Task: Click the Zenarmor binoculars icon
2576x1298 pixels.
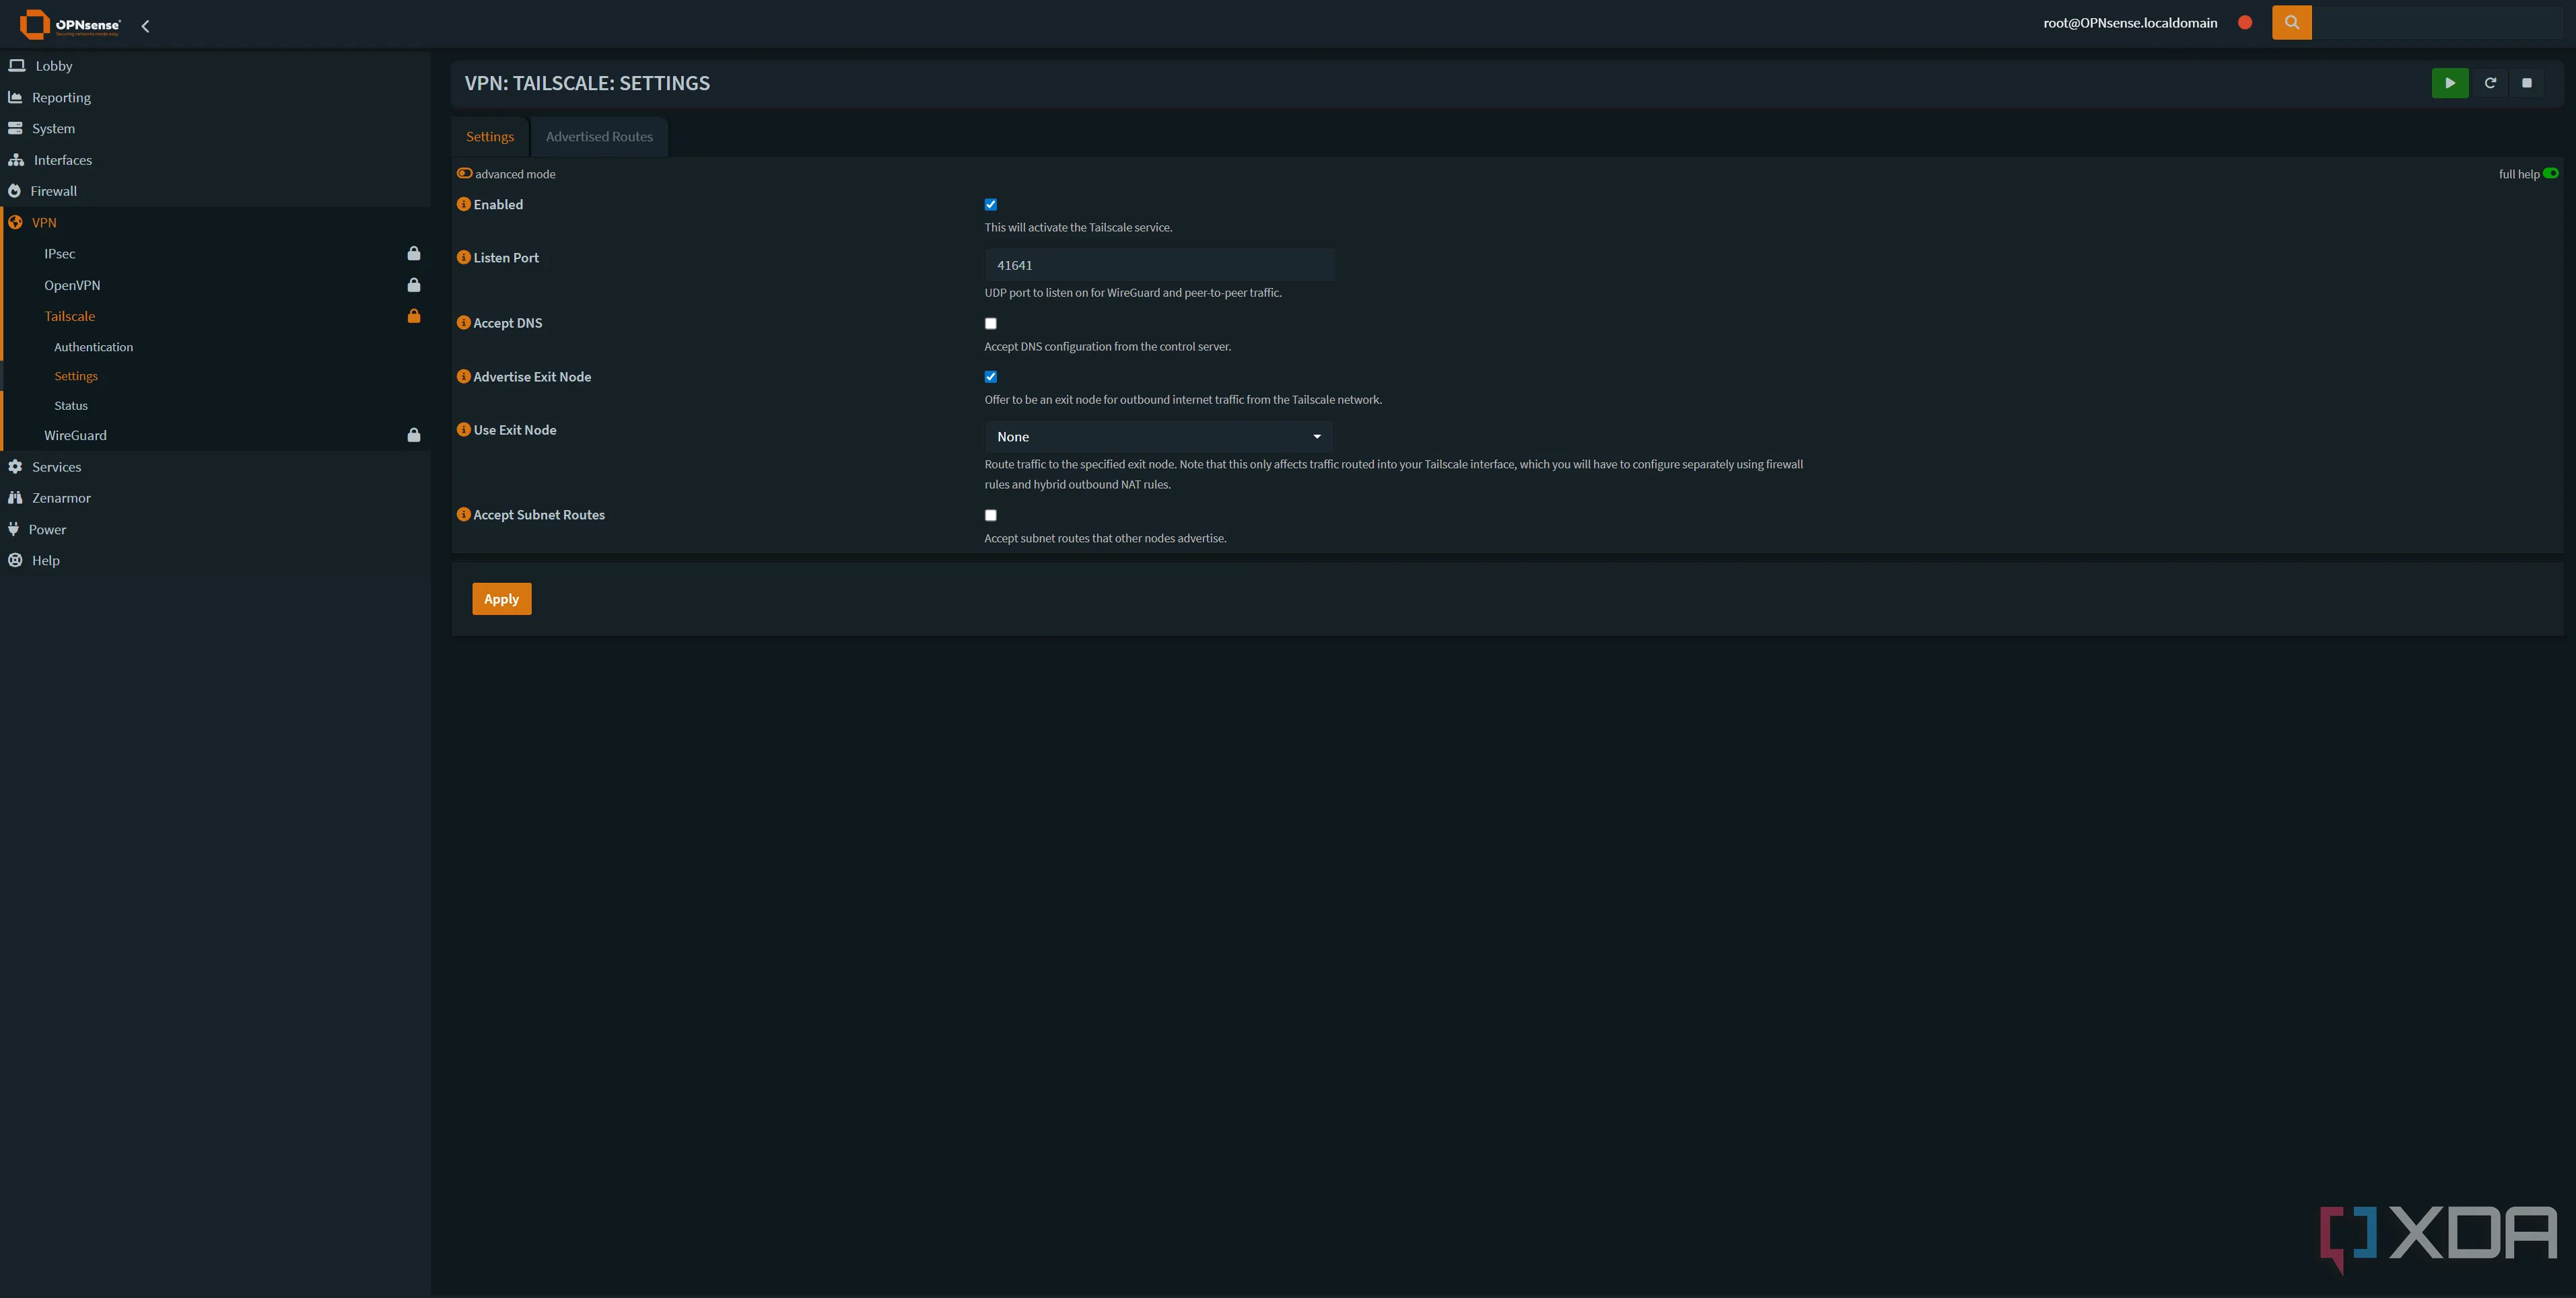Action: [x=15, y=497]
